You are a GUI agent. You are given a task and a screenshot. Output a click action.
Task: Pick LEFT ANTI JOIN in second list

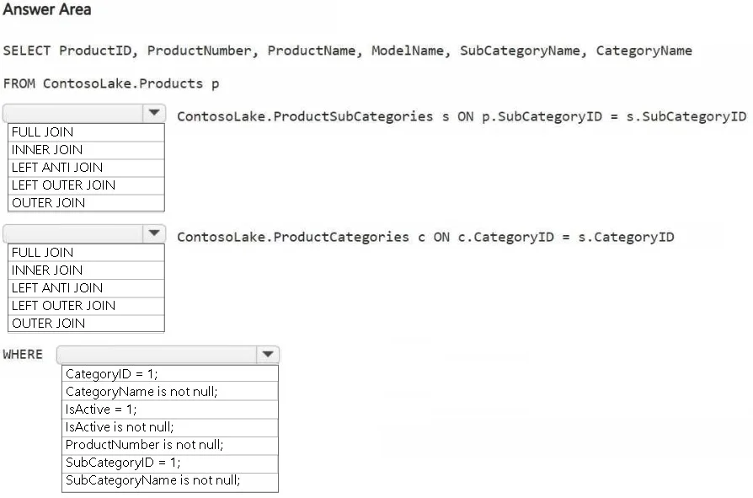click(x=87, y=288)
